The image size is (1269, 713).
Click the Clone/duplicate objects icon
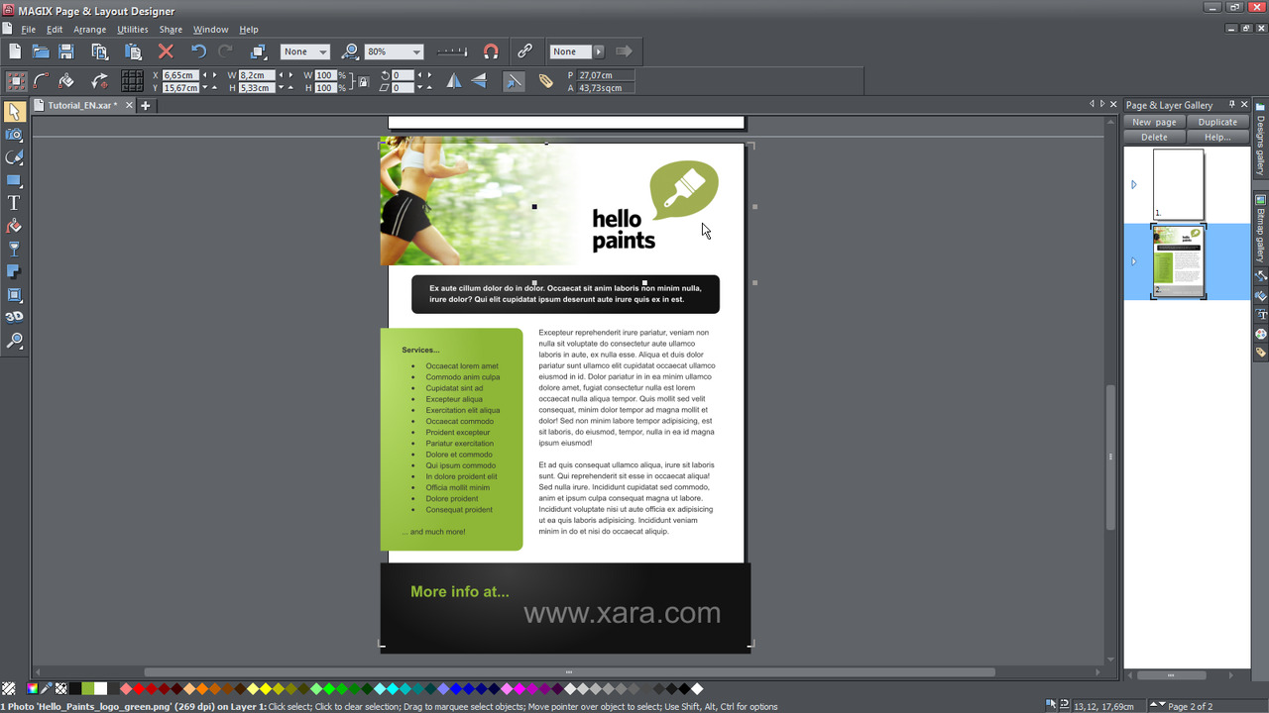258,51
